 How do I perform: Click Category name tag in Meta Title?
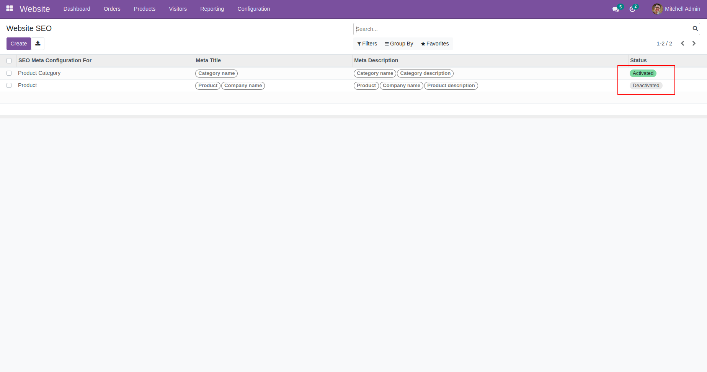coord(217,73)
